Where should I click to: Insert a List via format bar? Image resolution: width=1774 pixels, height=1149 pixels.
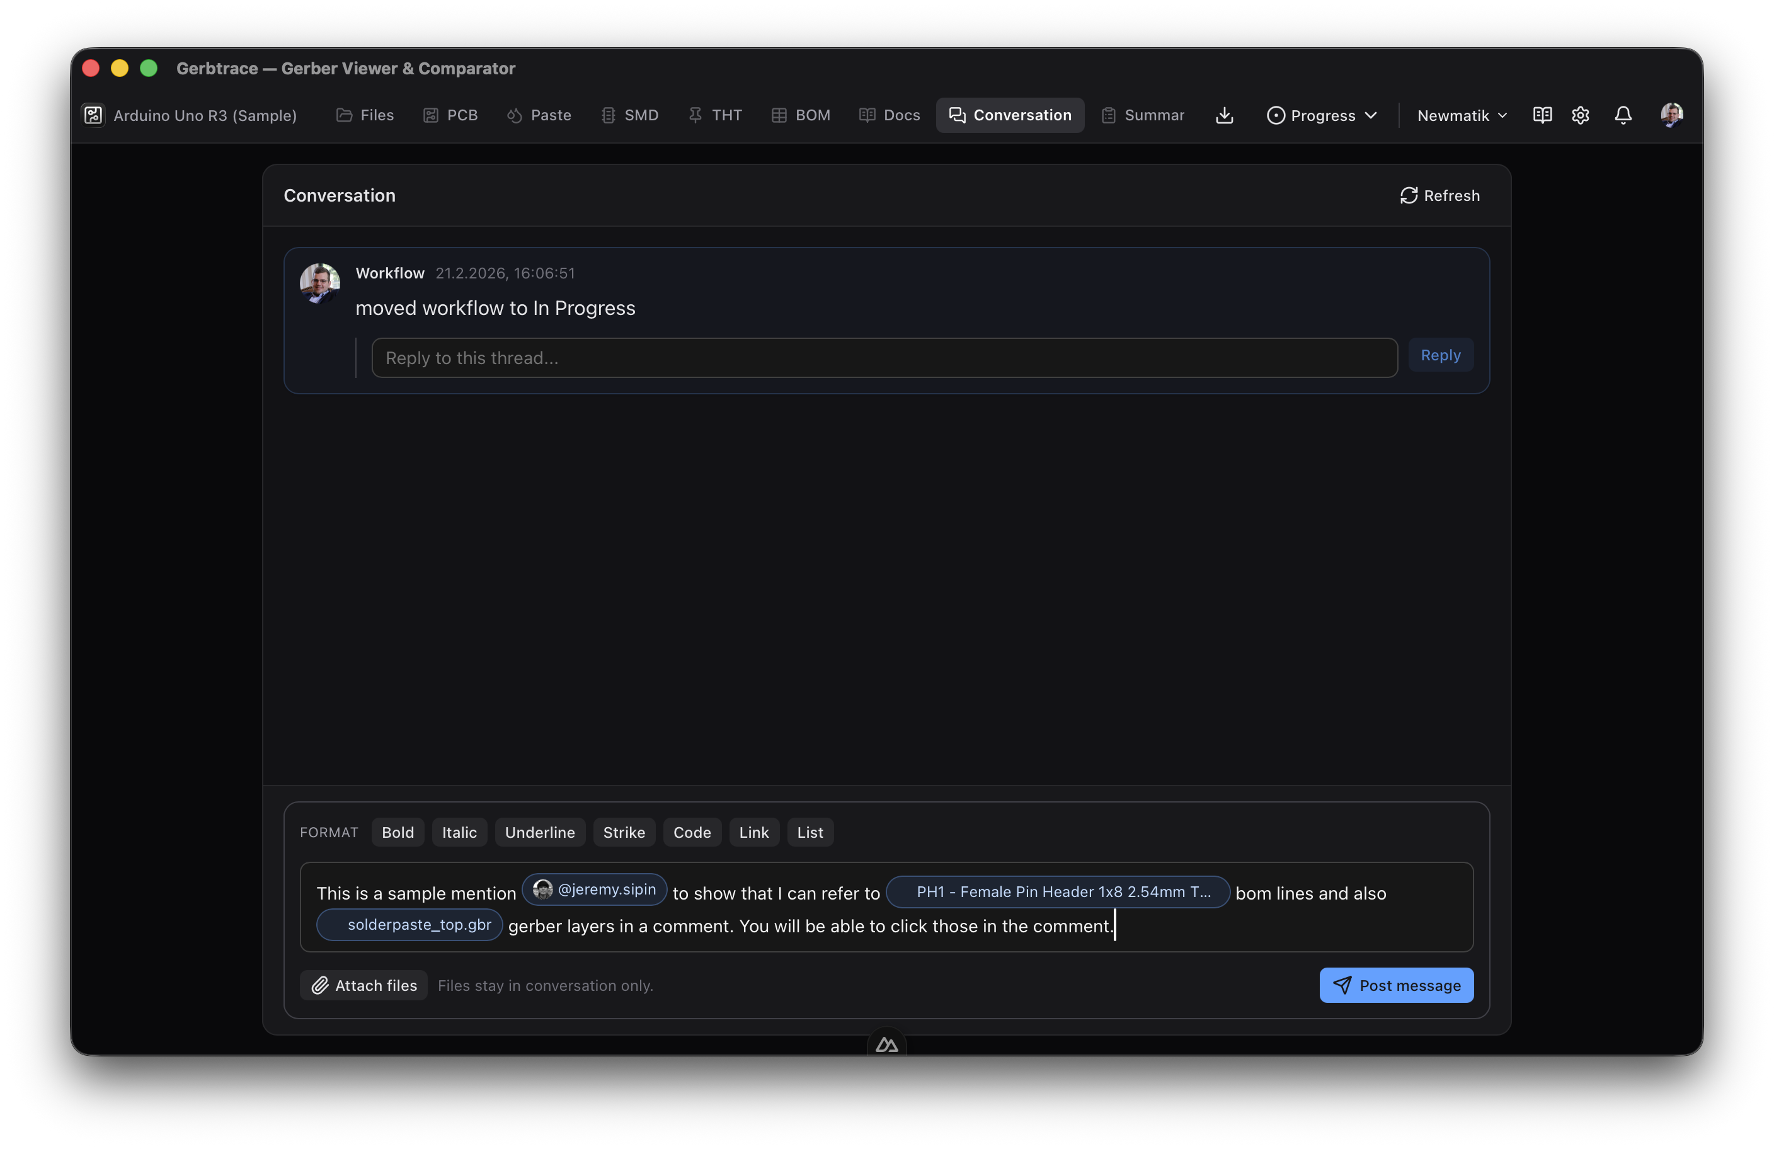[x=810, y=832]
